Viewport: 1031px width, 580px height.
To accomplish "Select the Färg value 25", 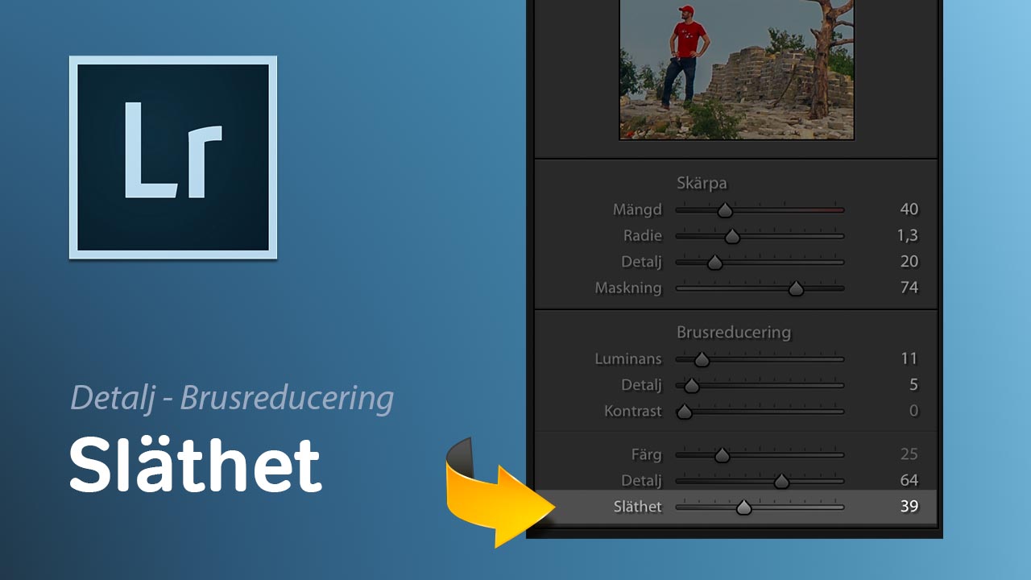I will [909, 454].
